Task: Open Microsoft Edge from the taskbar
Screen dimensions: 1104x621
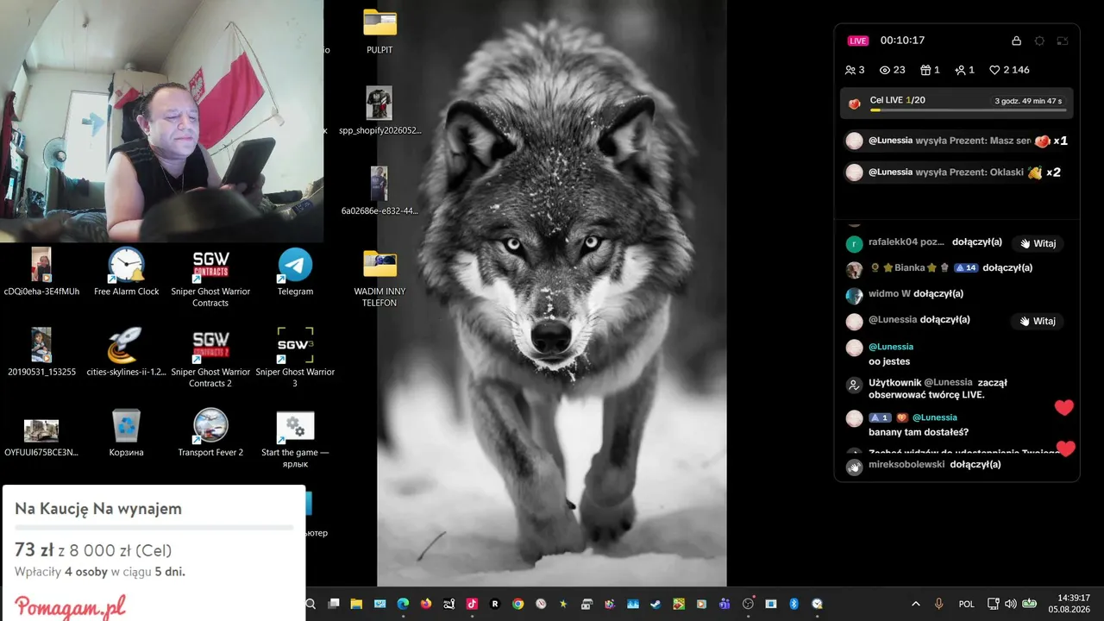Action: pos(403,604)
